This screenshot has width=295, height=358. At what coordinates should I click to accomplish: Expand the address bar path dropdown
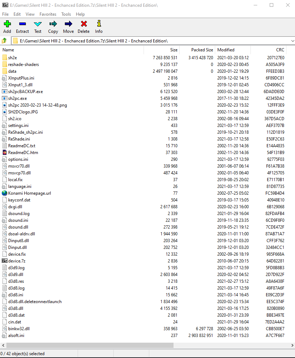coord(293,41)
